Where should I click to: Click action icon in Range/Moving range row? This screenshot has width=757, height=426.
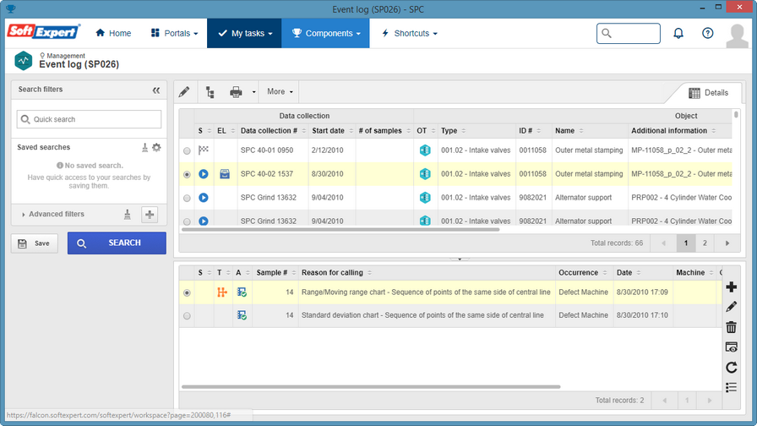(242, 292)
